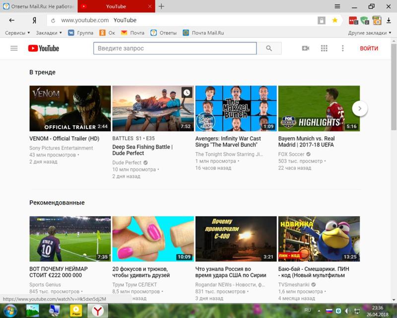
Task: Click the Введите запрос search field
Action: (175, 48)
